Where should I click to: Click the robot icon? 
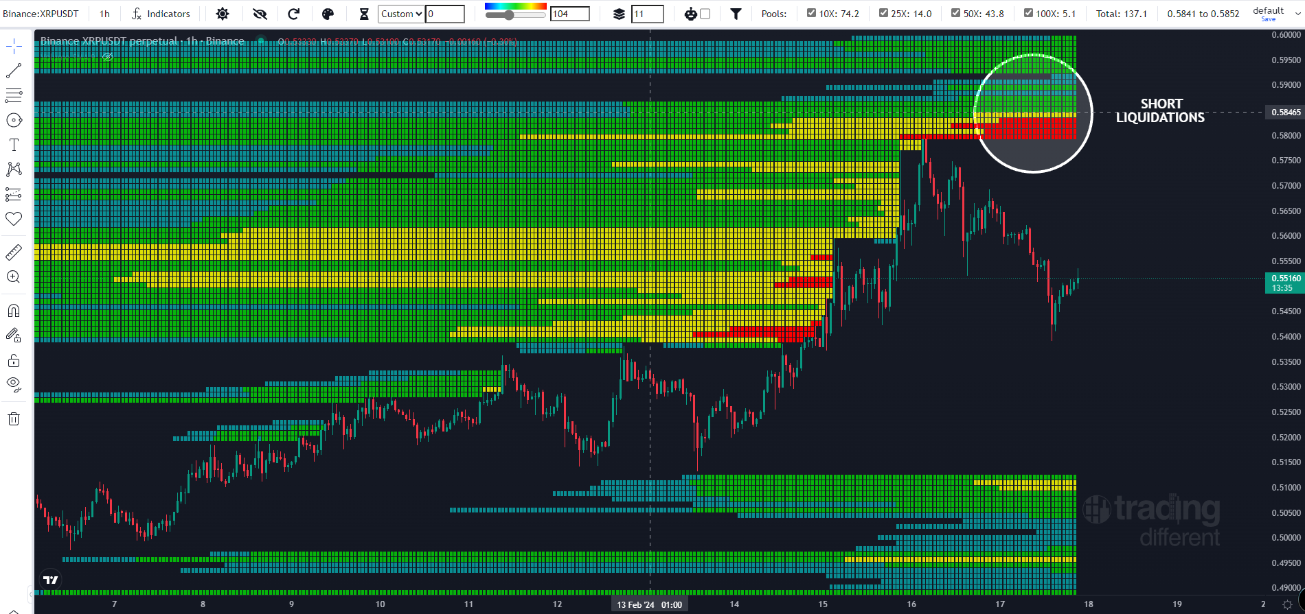(x=690, y=14)
